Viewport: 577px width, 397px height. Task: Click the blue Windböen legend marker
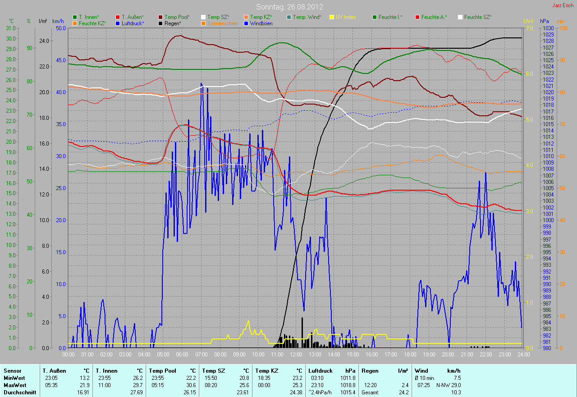coord(246,23)
